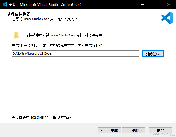The image size is (176, 137).
Task: Click the 下一步(N) > next button
Action: pyautogui.click(x=134, y=131)
